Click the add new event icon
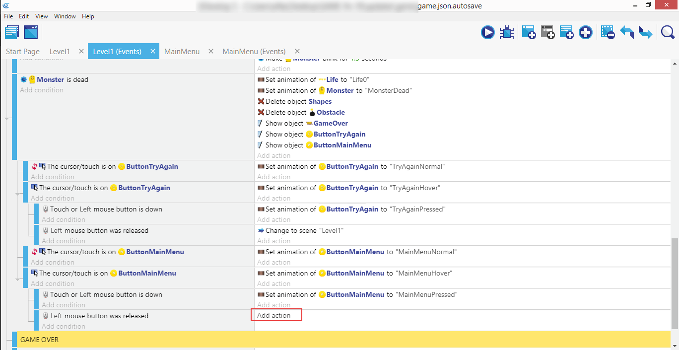679x350 pixels. [x=528, y=33]
